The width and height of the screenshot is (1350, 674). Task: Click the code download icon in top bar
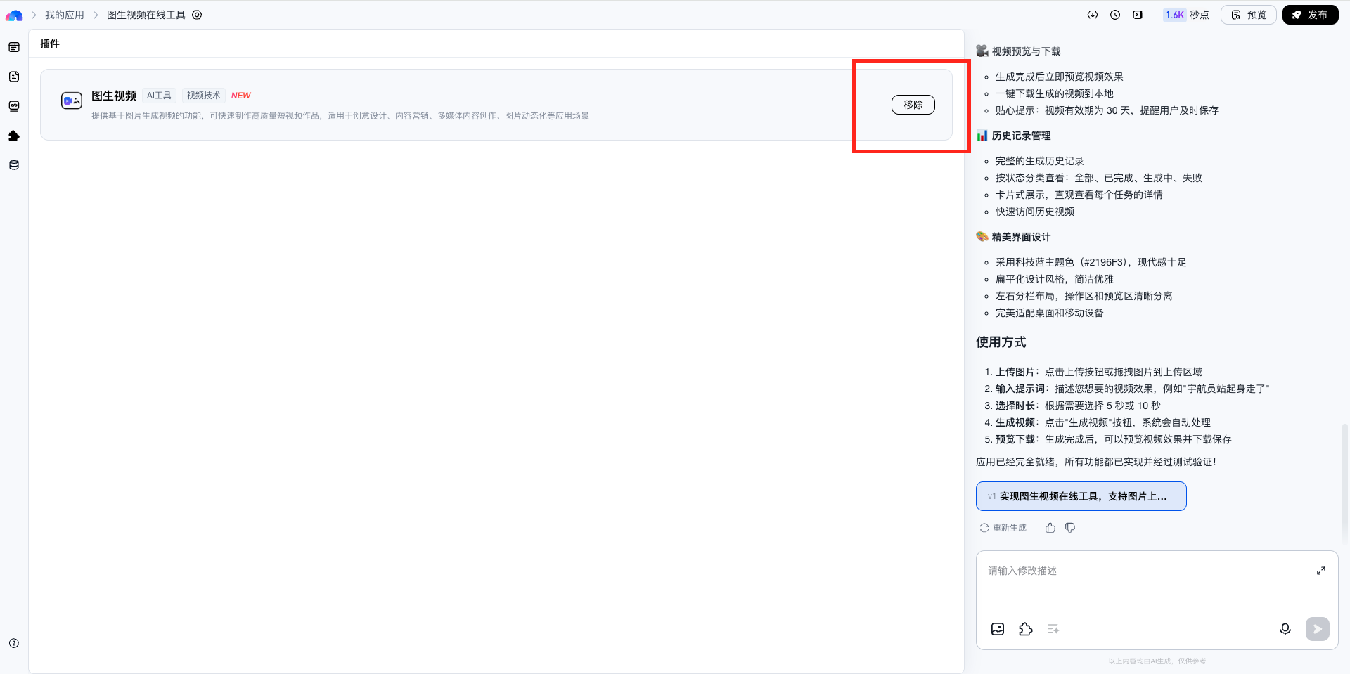(x=1093, y=15)
